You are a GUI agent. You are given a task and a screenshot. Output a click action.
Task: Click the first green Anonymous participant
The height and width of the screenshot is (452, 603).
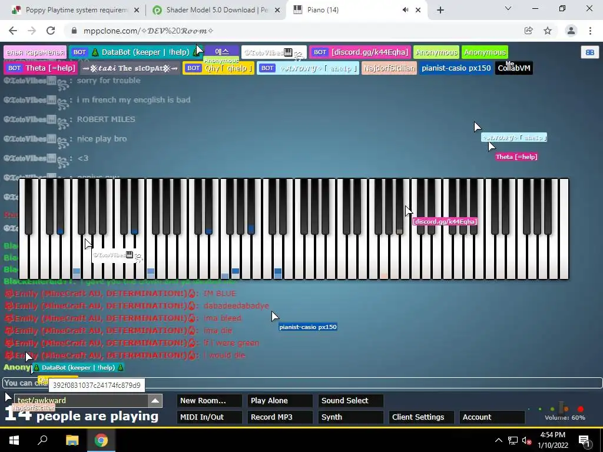pos(436,52)
